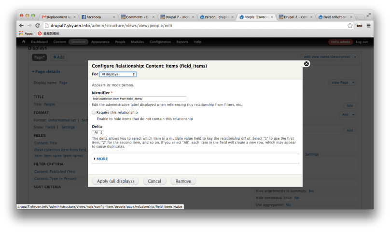Open the Structure admin menu item
Image resolution: width=390 pixels, height=232 pixels.
pyautogui.click(x=78, y=42)
